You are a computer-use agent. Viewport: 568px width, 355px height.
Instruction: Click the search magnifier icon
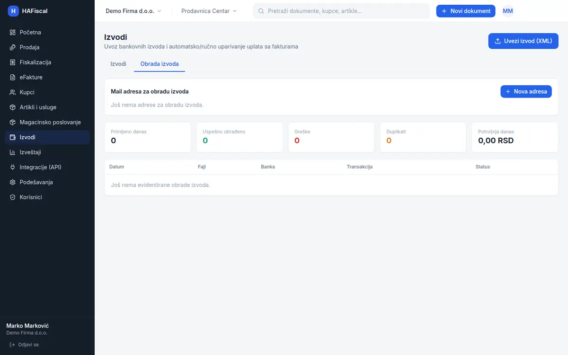pyautogui.click(x=261, y=11)
